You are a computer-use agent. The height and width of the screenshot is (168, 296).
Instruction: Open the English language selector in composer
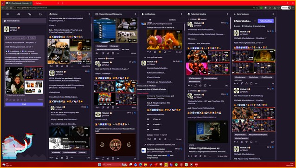tap(31, 38)
